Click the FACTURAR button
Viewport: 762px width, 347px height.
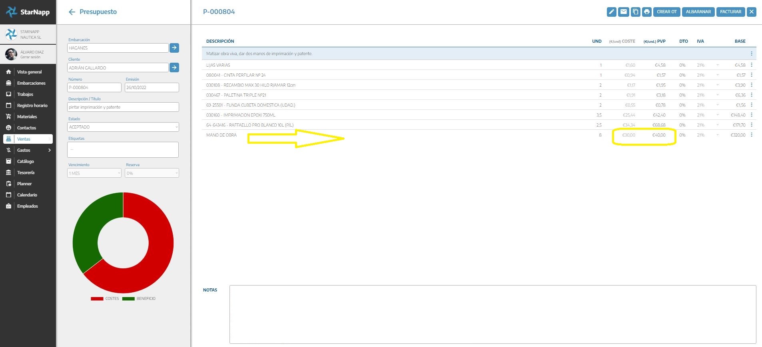[x=730, y=12]
